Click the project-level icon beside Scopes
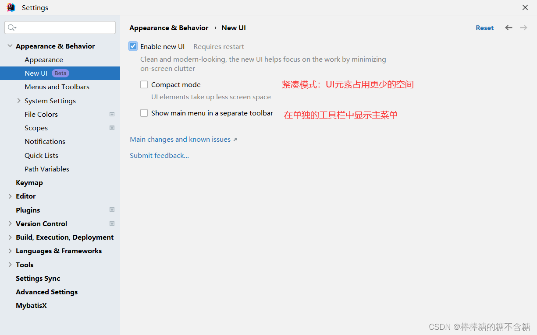 pos(112,128)
